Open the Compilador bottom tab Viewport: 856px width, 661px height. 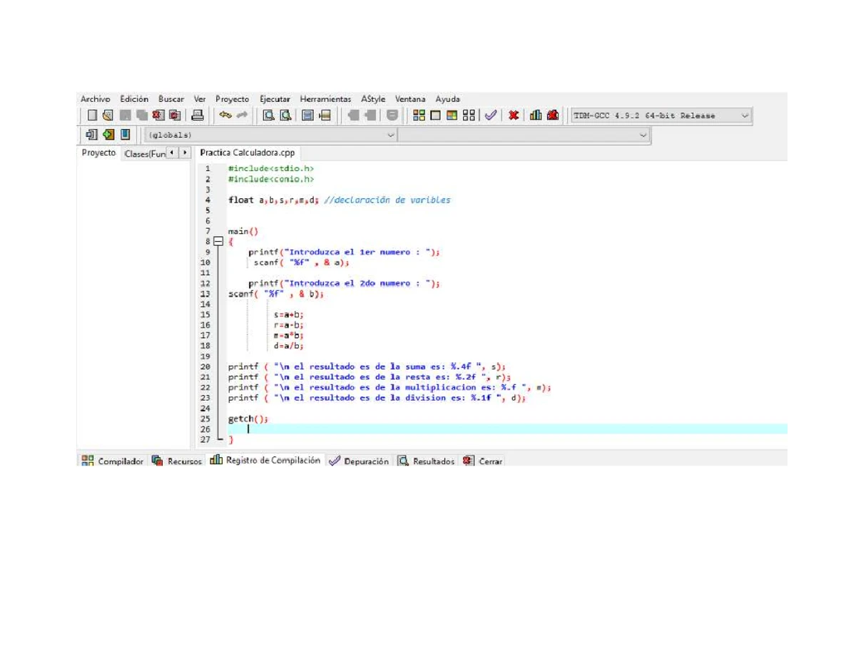pos(113,461)
